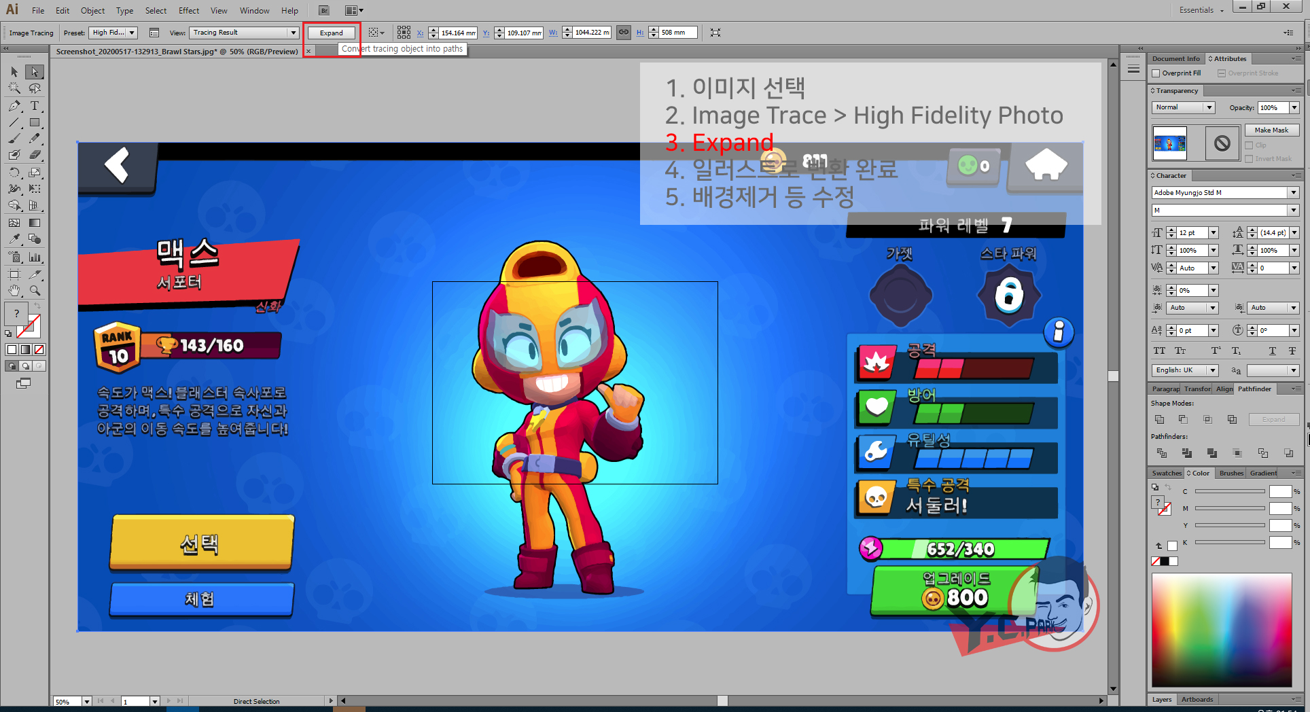1310x712 pixels.
Task: Click the Unite shape mode icon
Action: 1160,419
